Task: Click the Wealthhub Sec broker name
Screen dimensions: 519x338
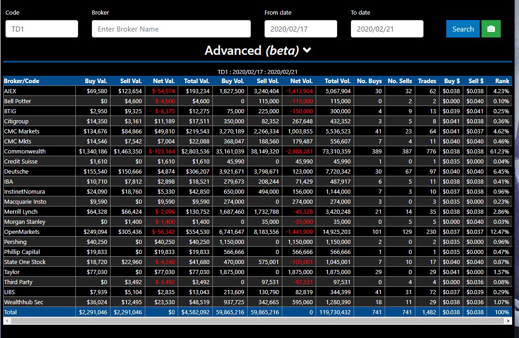Action: tap(24, 302)
